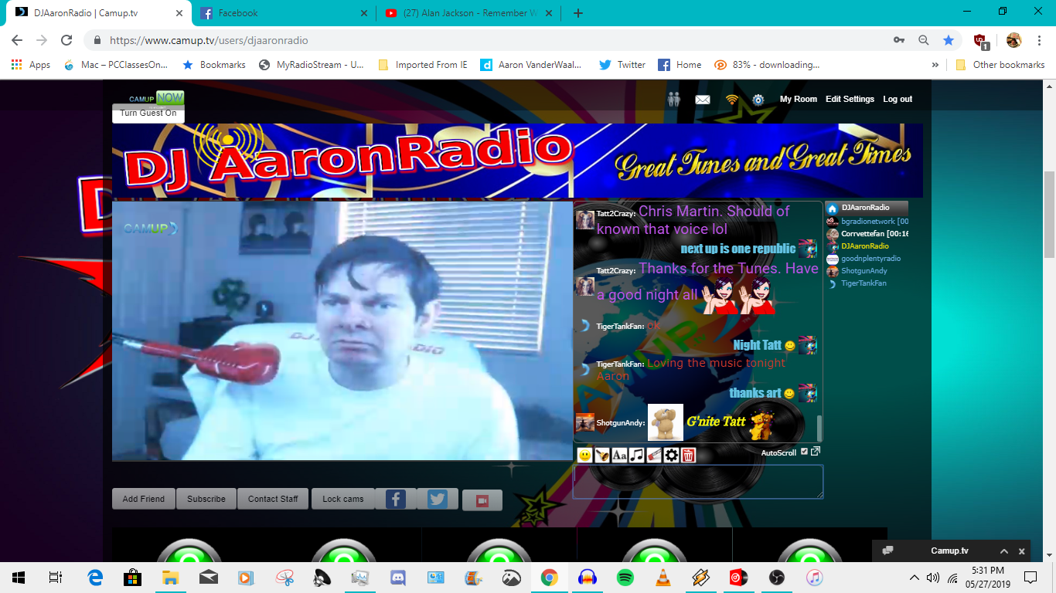
Task: Click the bell sound icon in chat toolbar
Action: point(602,456)
